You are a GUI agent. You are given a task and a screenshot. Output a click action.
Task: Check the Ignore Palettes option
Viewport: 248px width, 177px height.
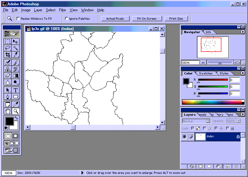click(x=67, y=19)
